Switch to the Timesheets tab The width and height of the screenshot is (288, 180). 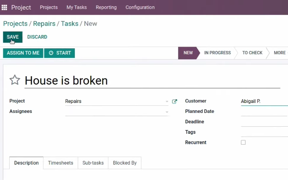61,163
